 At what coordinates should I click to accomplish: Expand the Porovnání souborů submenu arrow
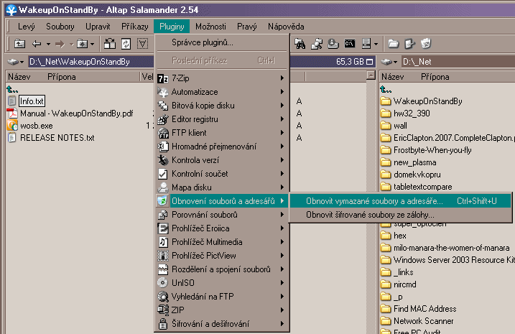[x=282, y=215]
